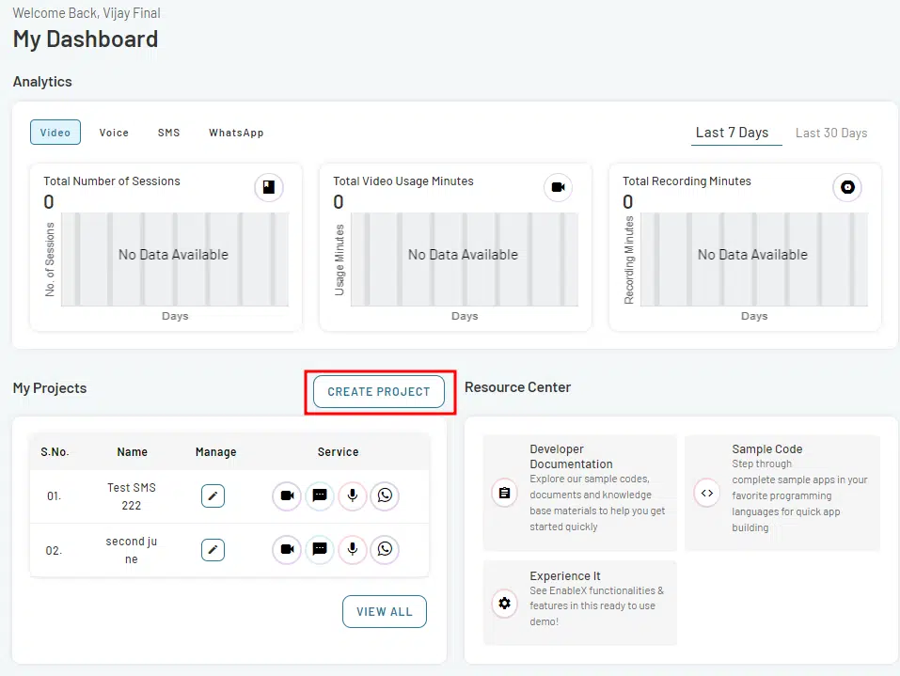Select the SMS analytics tab

168,133
